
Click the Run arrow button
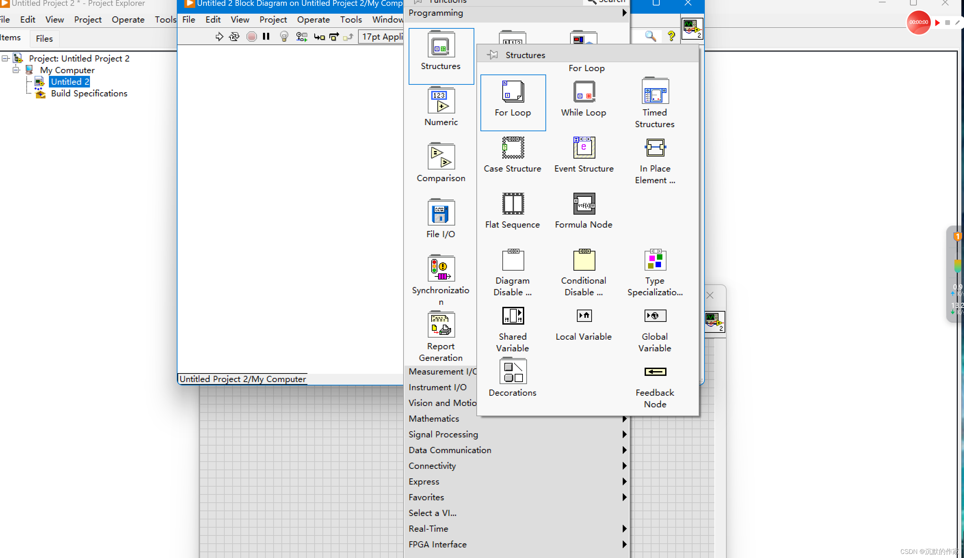click(219, 37)
